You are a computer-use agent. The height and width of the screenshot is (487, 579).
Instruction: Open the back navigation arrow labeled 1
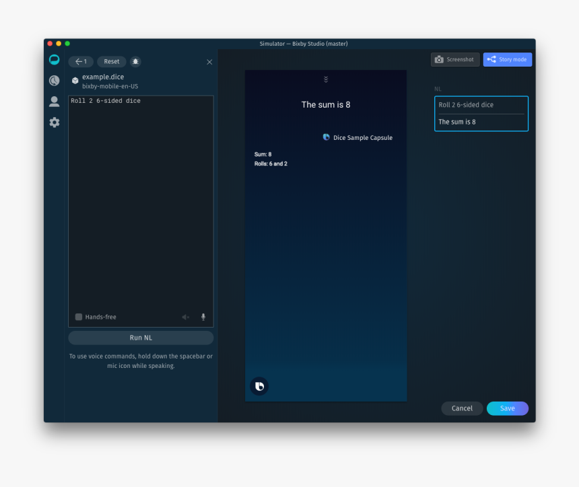[x=80, y=61]
